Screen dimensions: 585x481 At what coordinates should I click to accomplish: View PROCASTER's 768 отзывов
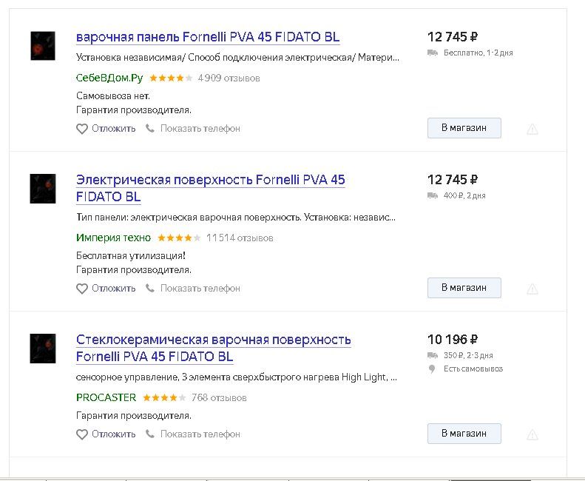click(219, 398)
